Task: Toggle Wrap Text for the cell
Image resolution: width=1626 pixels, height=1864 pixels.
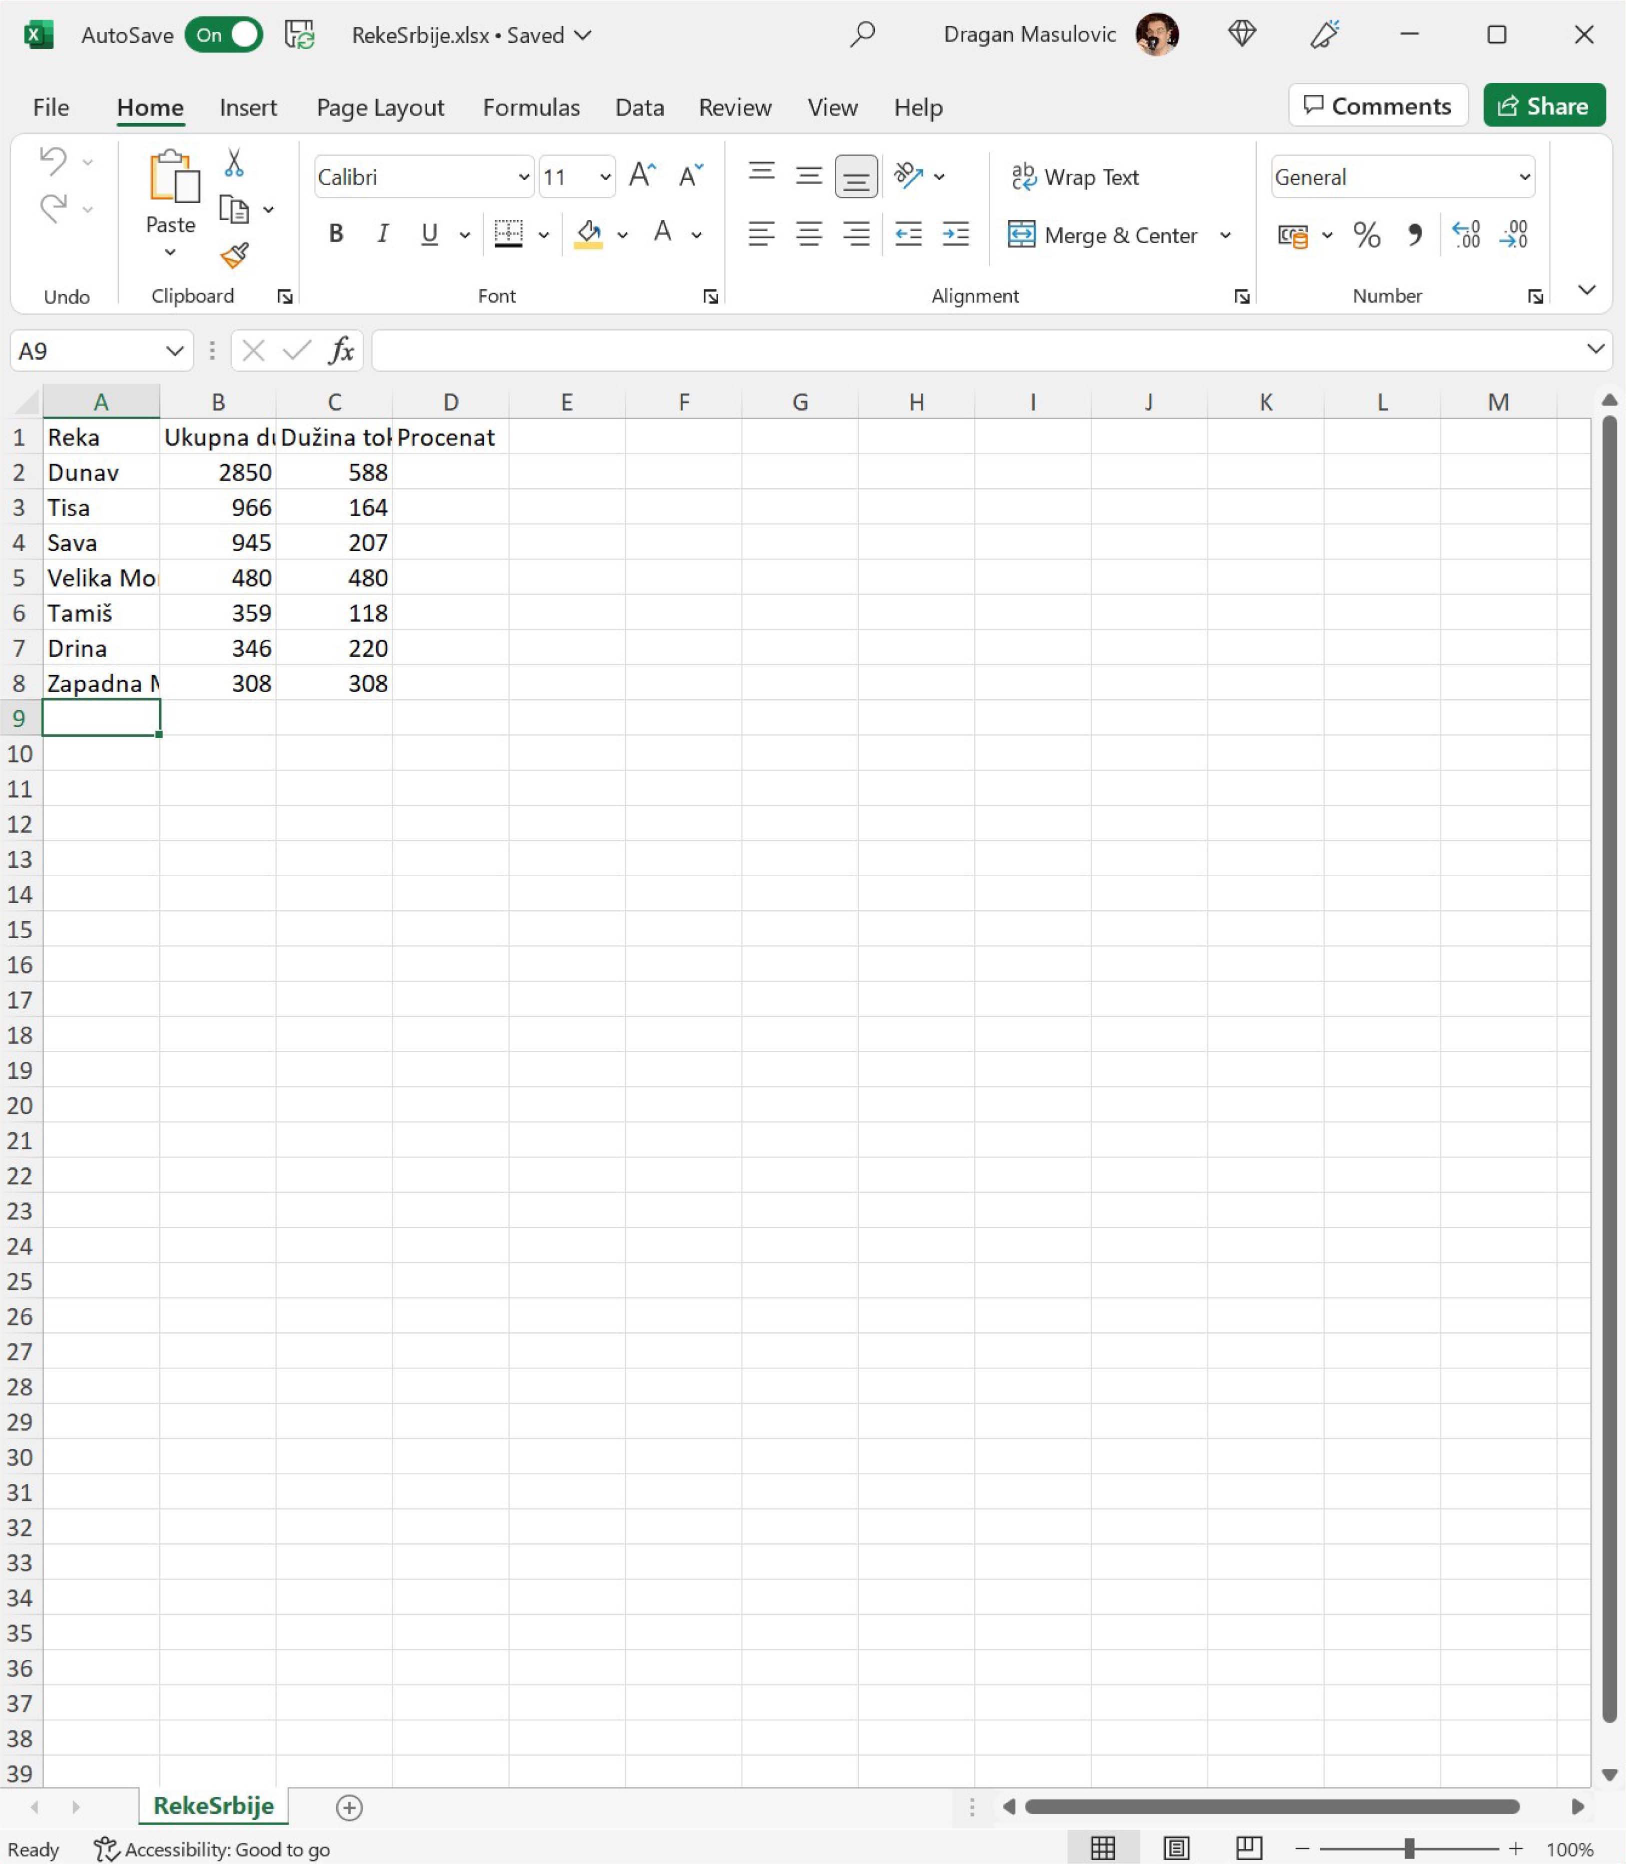Action: pyautogui.click(x=1075, y=177)
